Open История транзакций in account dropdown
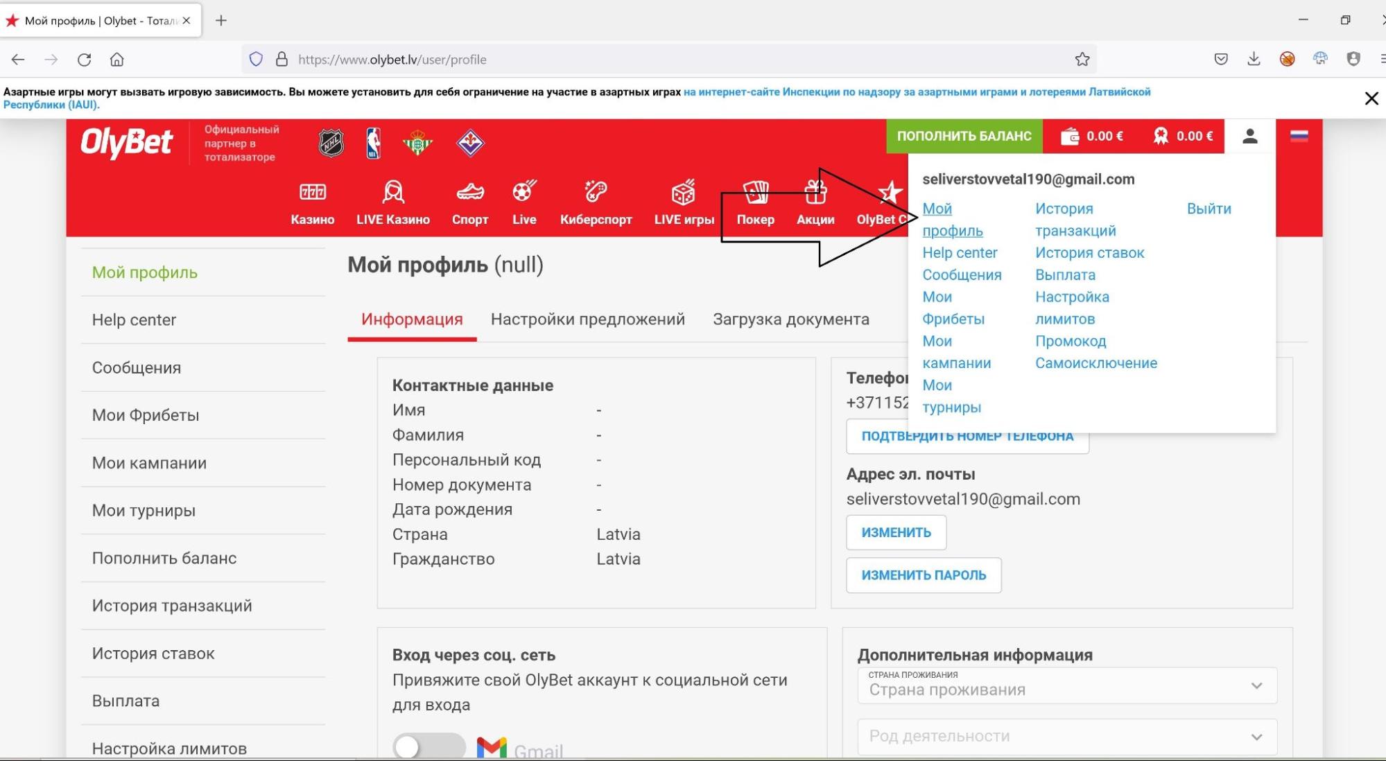Viewport: 1386px width, 761px height. click(1075, 220)
